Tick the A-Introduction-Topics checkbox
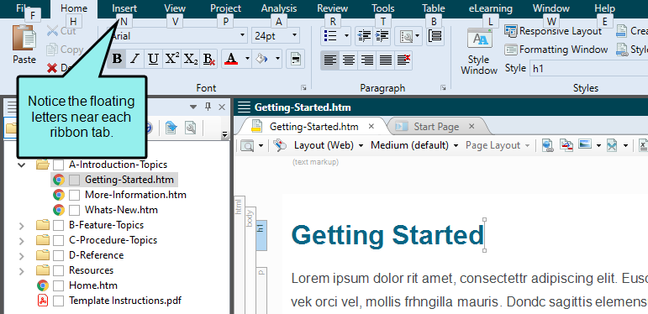The height and width of the screenshot is (314, 648). pos(58,165)
